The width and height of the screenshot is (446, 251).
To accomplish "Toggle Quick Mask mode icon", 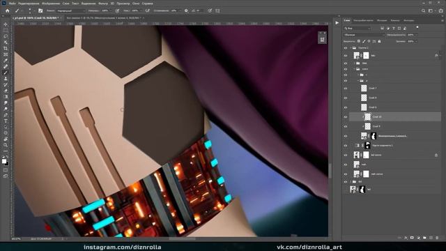I will 6,170.
